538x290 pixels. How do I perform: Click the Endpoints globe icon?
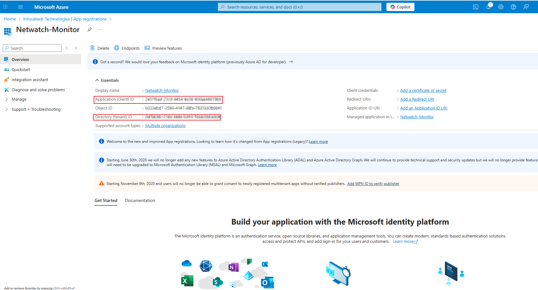pos(117,48)
